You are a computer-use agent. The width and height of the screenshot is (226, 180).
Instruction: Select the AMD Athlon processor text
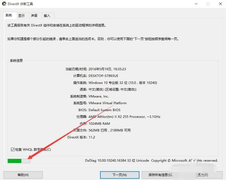[124, 117]
